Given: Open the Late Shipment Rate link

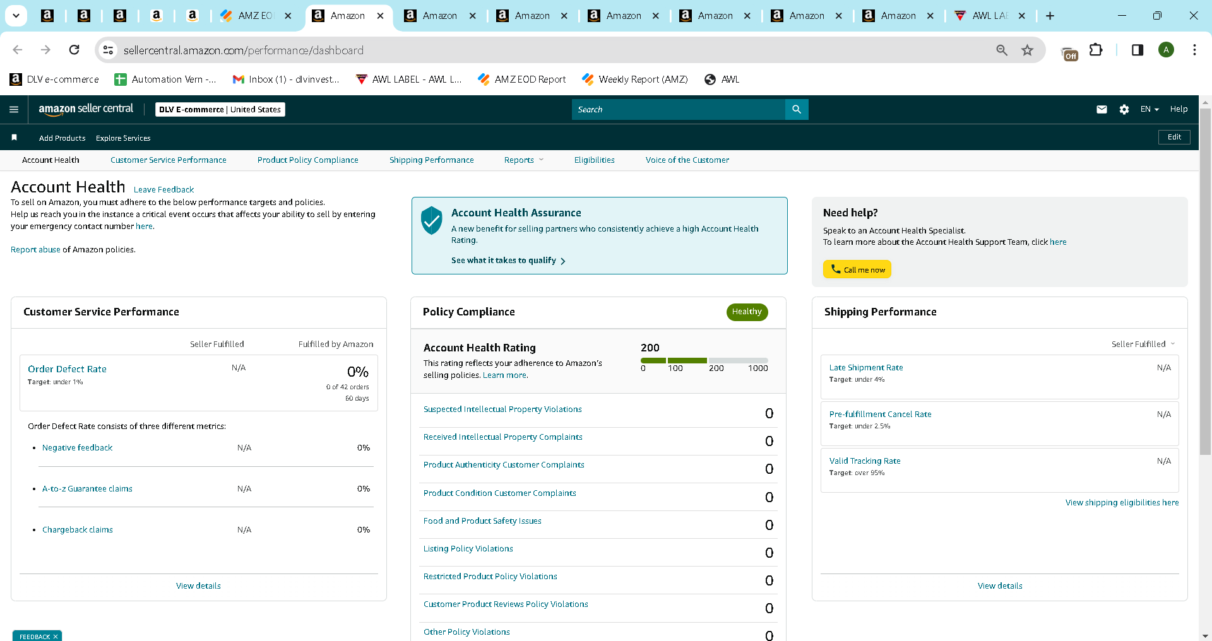Looking at the screenshot, I should point(866,368).
